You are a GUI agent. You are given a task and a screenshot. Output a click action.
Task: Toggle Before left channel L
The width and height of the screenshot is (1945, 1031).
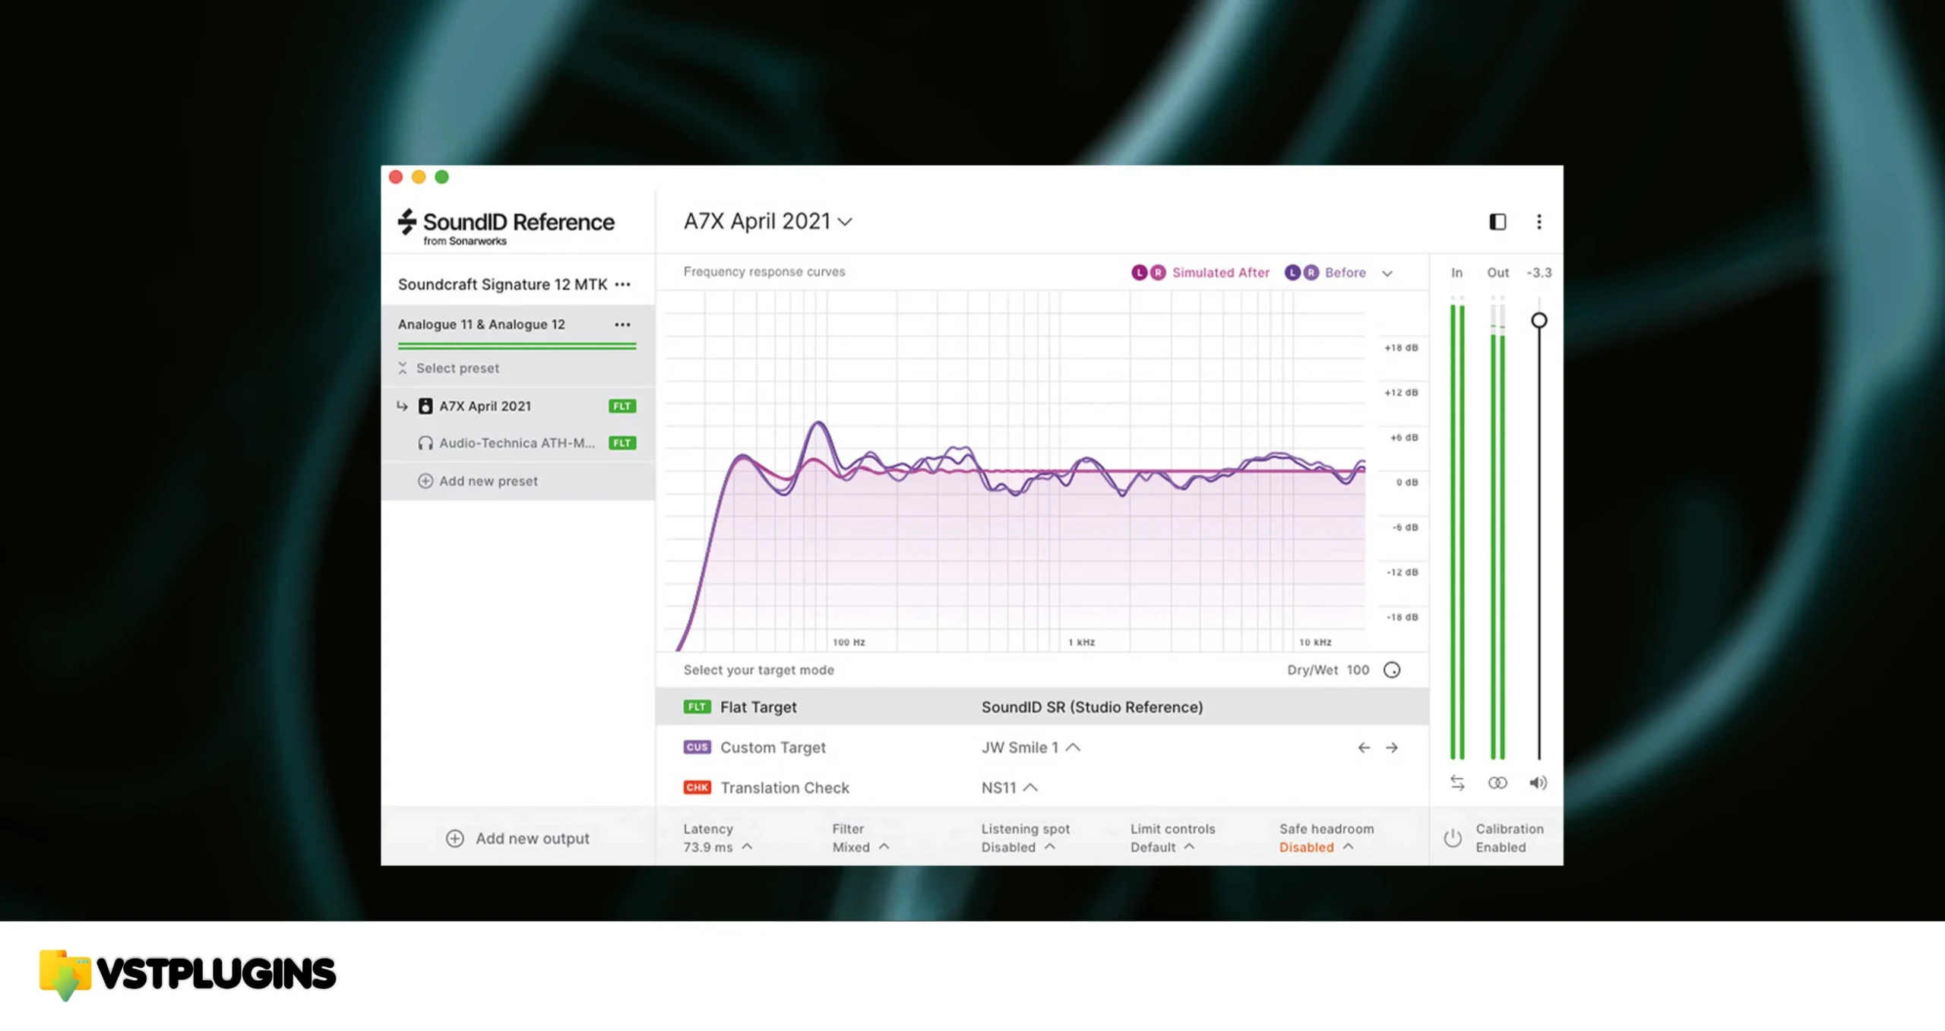coord(1292,272)
